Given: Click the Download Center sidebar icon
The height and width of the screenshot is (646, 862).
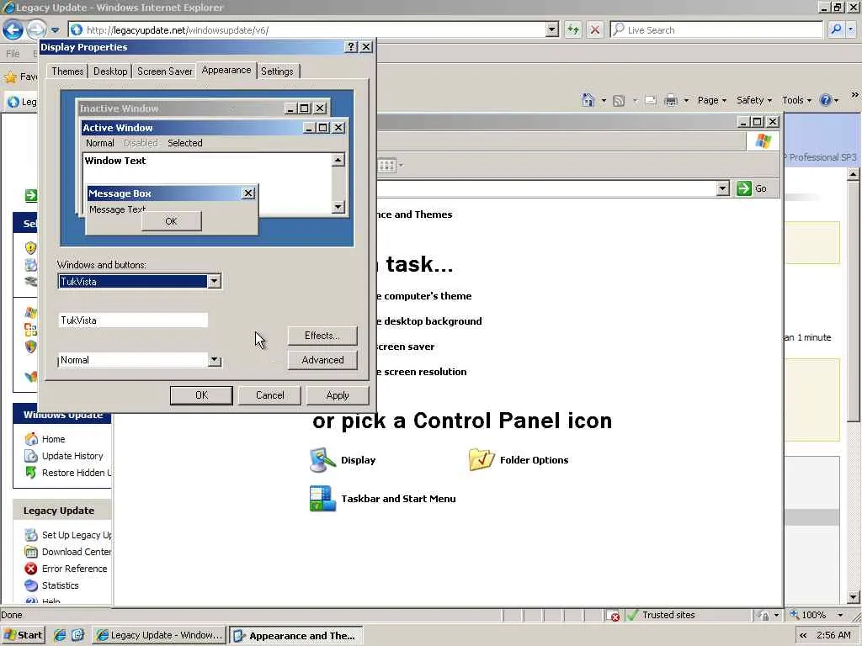Looking at the screenshot, I should pos(31,552).
